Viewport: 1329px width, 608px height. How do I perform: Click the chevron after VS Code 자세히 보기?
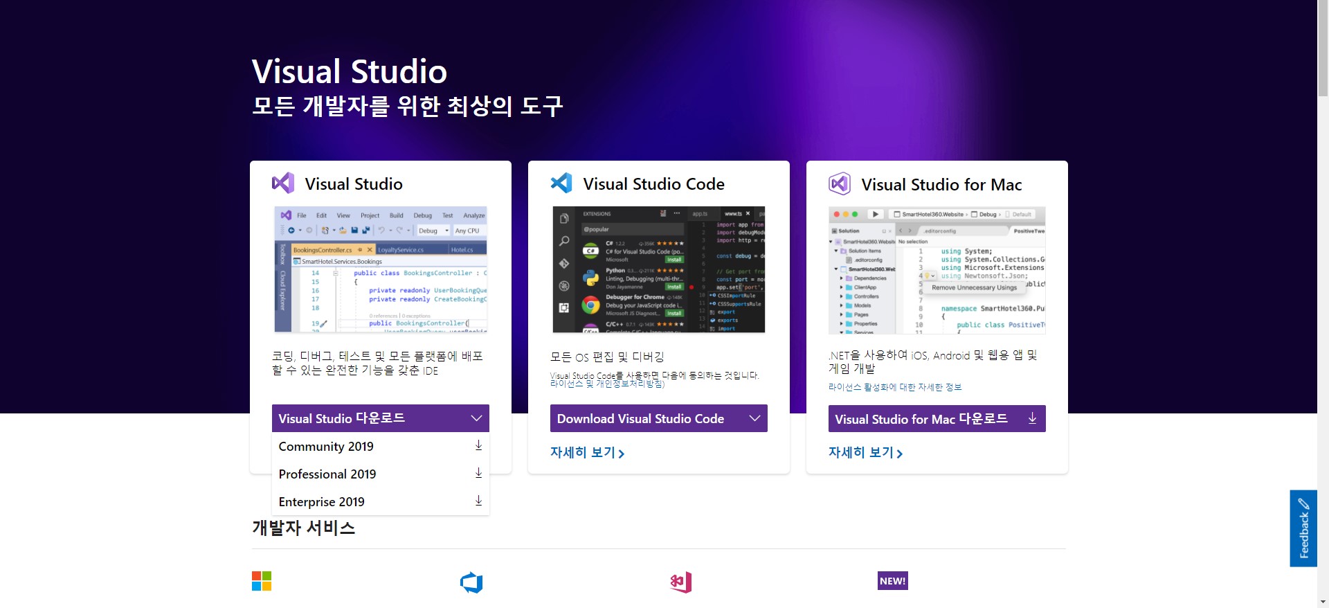622,454
